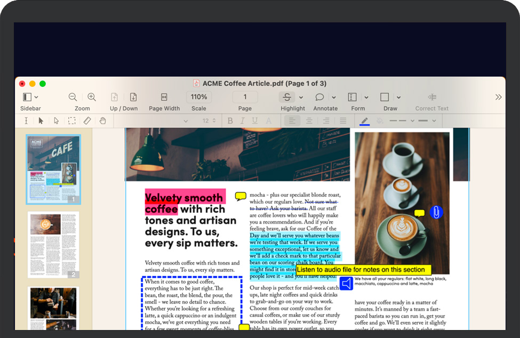
Task: Fit document to Page Width
Action: pos(164,97)
